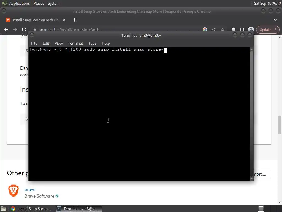
Task: Open Chrome's Extensions puzzle icon
Action: (234, 29)
